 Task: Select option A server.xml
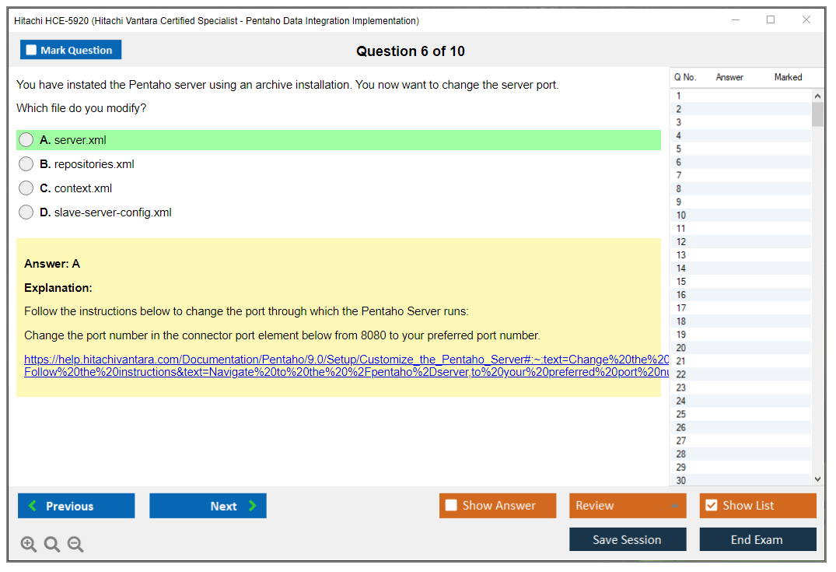(26, 140)
